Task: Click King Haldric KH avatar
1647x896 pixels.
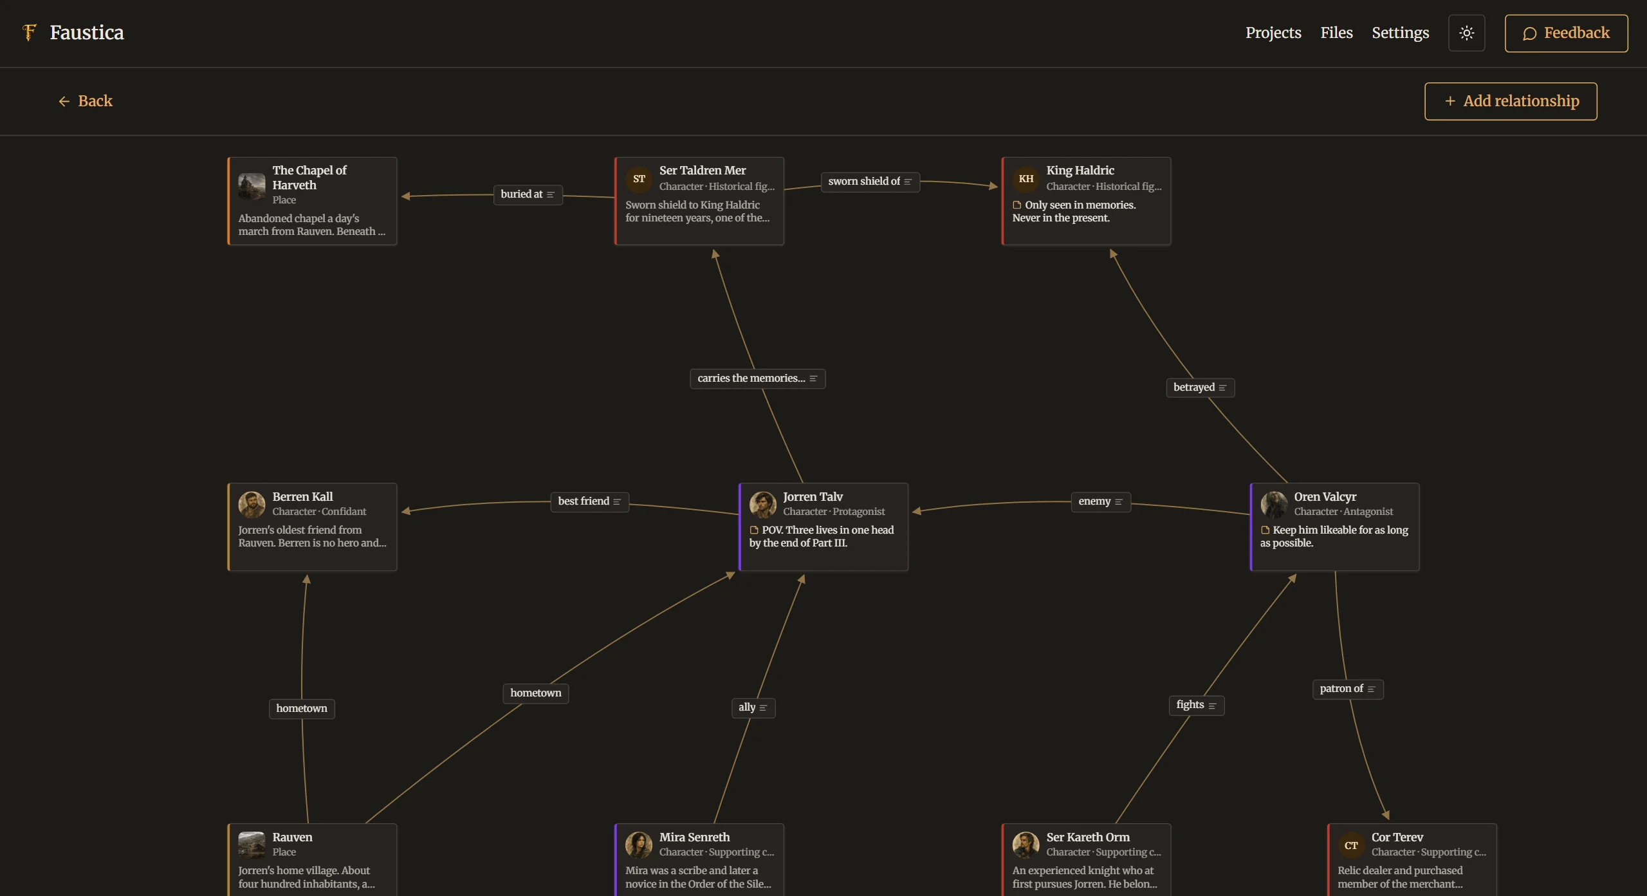Action: [1026, 179]
